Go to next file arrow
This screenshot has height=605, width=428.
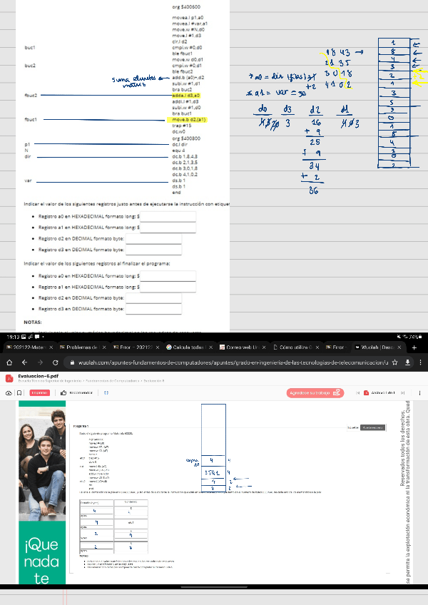click(x=402, y=393)
